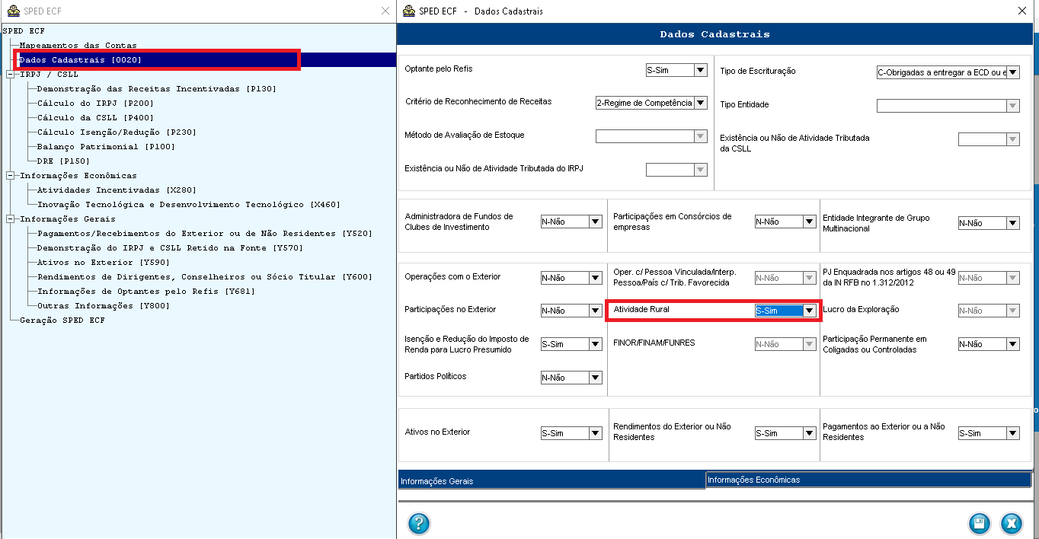This screenshot has height=539, width=1039.
Task: Select Cálculo da CSLL [P400]
Action: tap(96, 118)
